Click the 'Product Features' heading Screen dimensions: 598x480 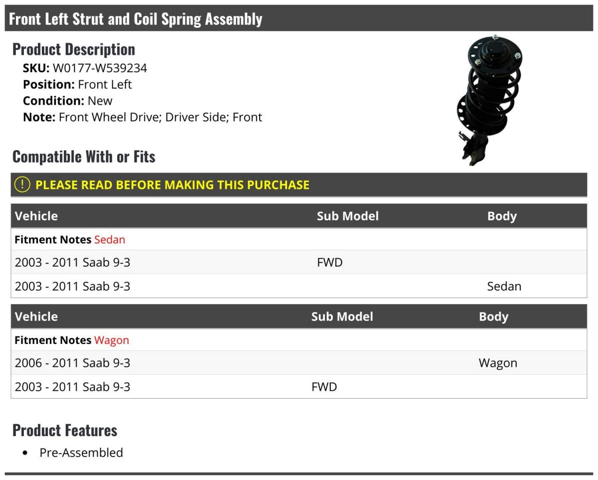click(65, 430)
